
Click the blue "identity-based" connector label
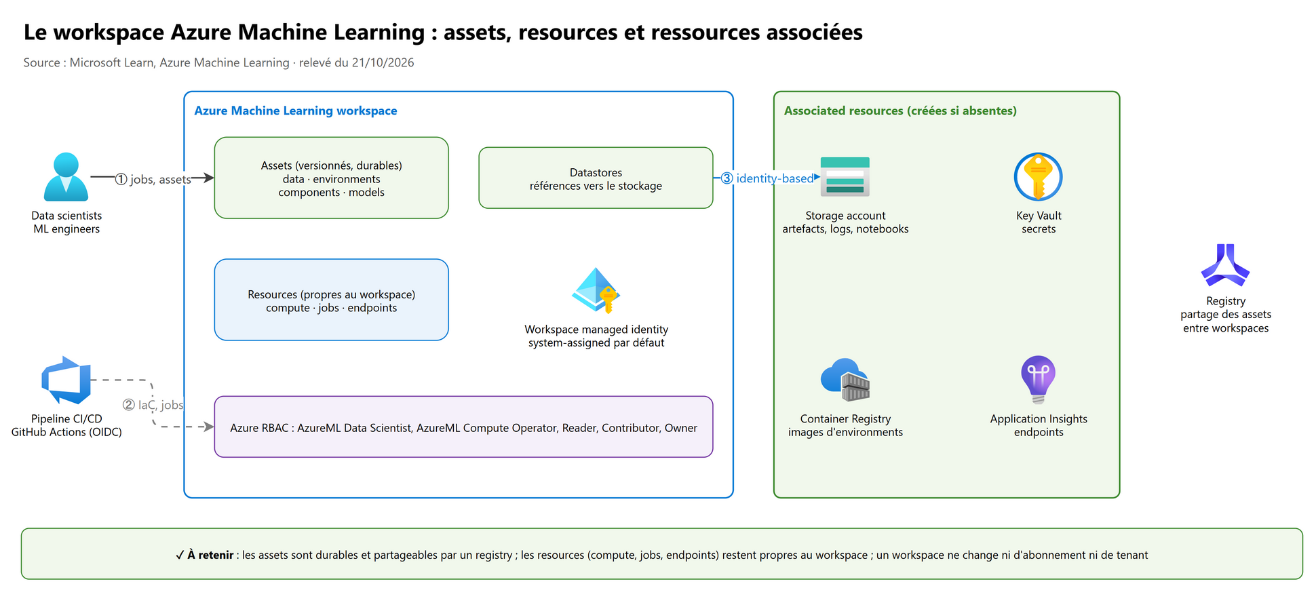coord(767,178)
